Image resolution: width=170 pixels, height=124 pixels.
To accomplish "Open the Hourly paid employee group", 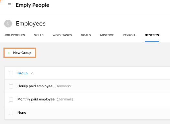I will point(35,86).
